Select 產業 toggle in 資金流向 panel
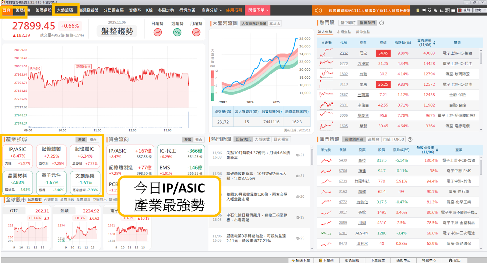 point(188,140)
